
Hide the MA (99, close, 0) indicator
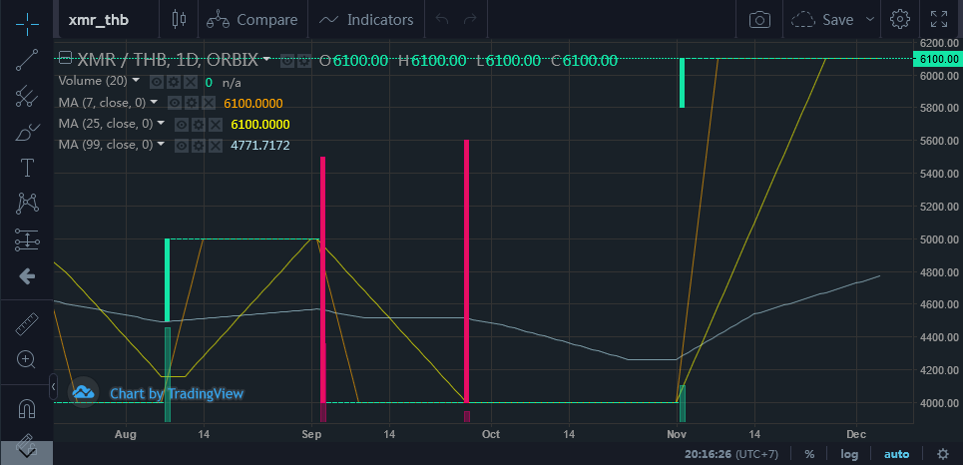coord(181,146)
